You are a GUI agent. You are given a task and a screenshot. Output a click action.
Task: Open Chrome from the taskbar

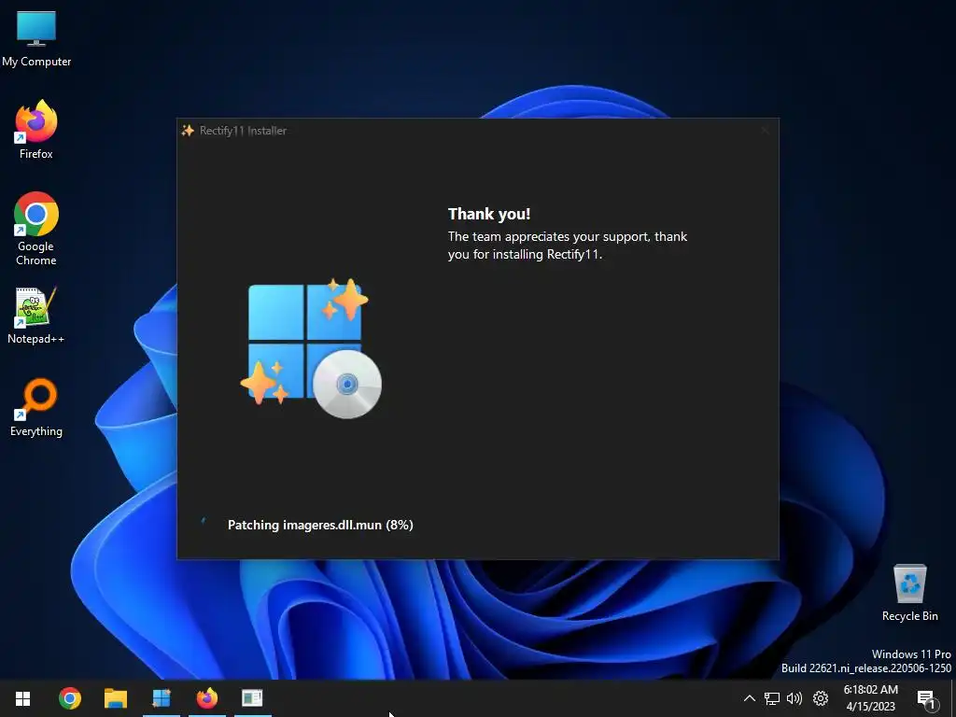[69, 698]
